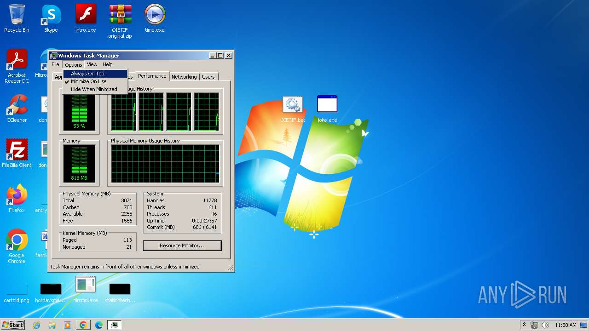Click the Physical Memory Total 3071
The height and width of the screenshot is (331, 589).
[127, 200]
